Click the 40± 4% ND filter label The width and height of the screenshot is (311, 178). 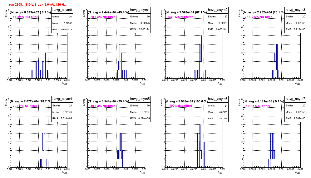[103, 106]
